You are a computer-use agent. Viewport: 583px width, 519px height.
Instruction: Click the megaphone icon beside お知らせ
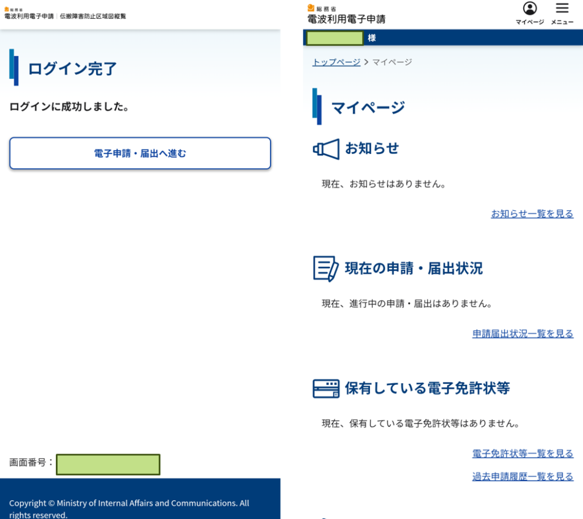click(326, 149)
